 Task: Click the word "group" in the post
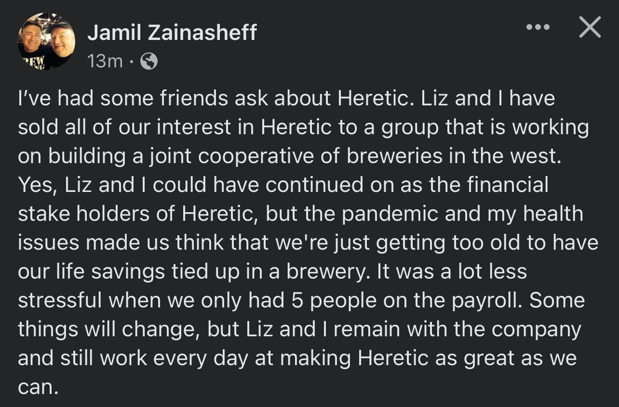click(x=409, y=127)
